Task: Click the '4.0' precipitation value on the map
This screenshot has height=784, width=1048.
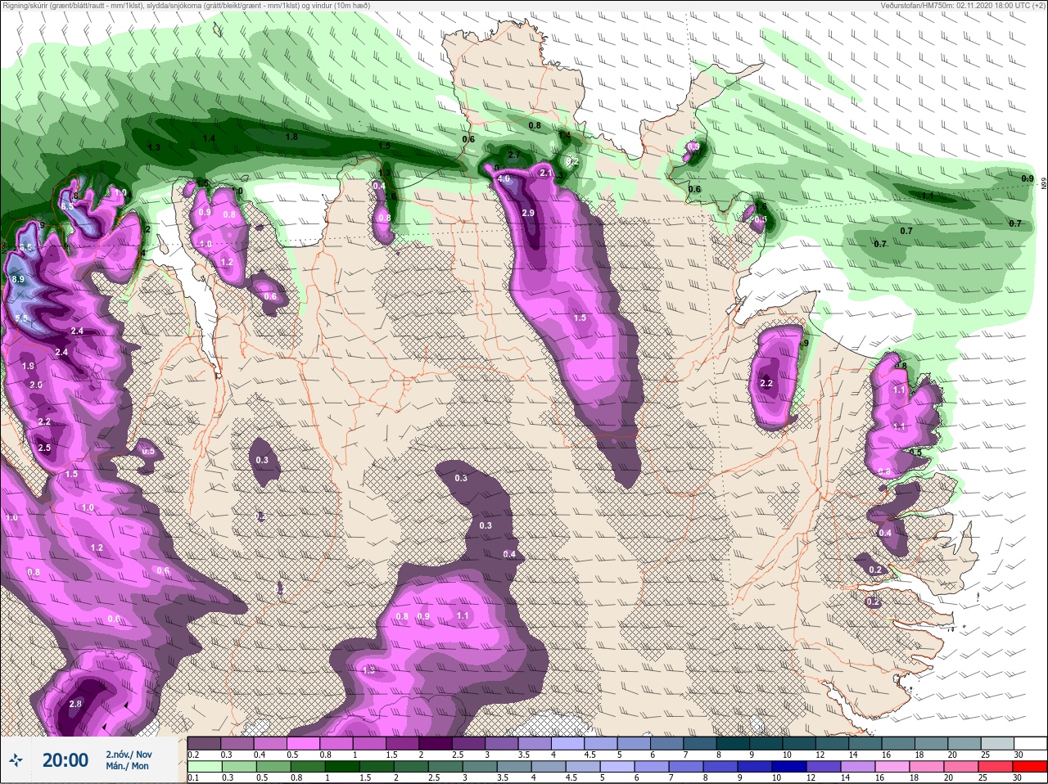Action: click(504, 178)
